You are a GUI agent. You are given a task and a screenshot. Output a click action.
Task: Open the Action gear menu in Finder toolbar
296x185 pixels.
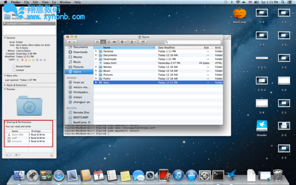coord(123,42)
